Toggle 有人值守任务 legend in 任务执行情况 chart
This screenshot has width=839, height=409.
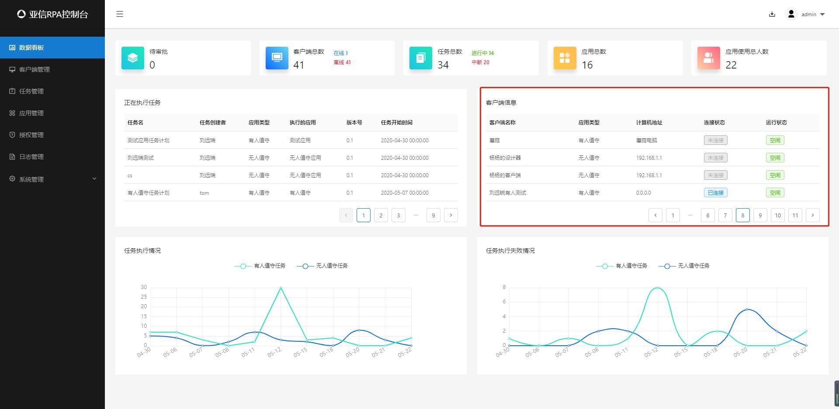260,266
